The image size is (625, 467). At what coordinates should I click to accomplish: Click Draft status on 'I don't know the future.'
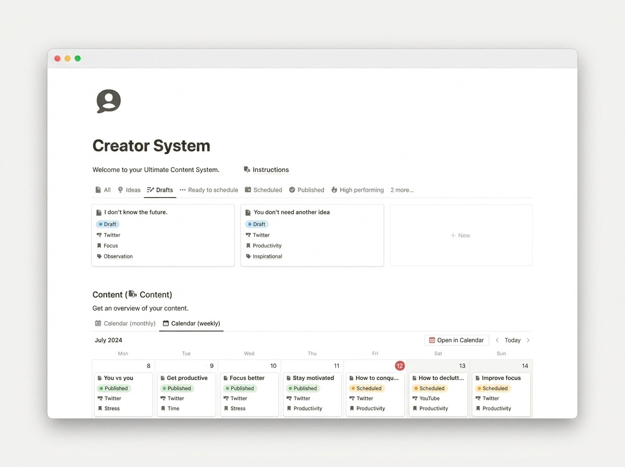[x=108, y=224]
